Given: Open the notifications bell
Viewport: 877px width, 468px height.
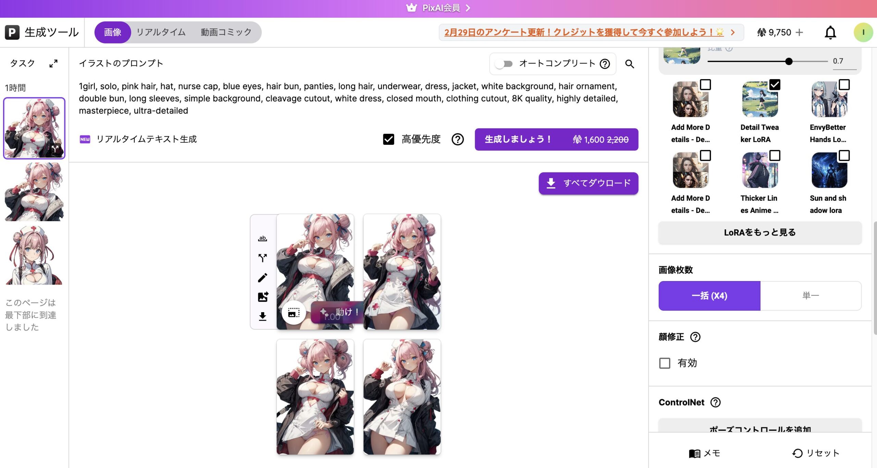Looking at the screenshot, I should click(830, 33).
